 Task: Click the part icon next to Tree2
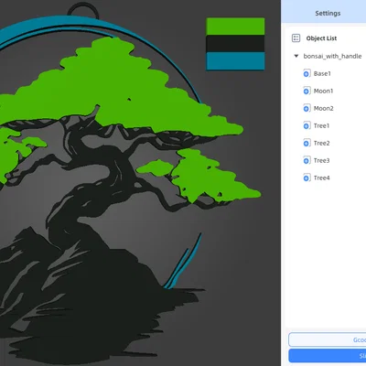[x=307, y=143]
